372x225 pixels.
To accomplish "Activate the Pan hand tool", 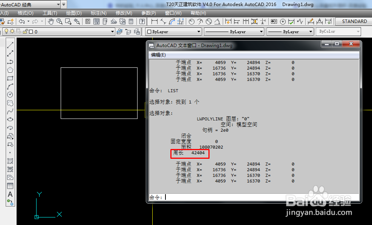I will [51, 21].
